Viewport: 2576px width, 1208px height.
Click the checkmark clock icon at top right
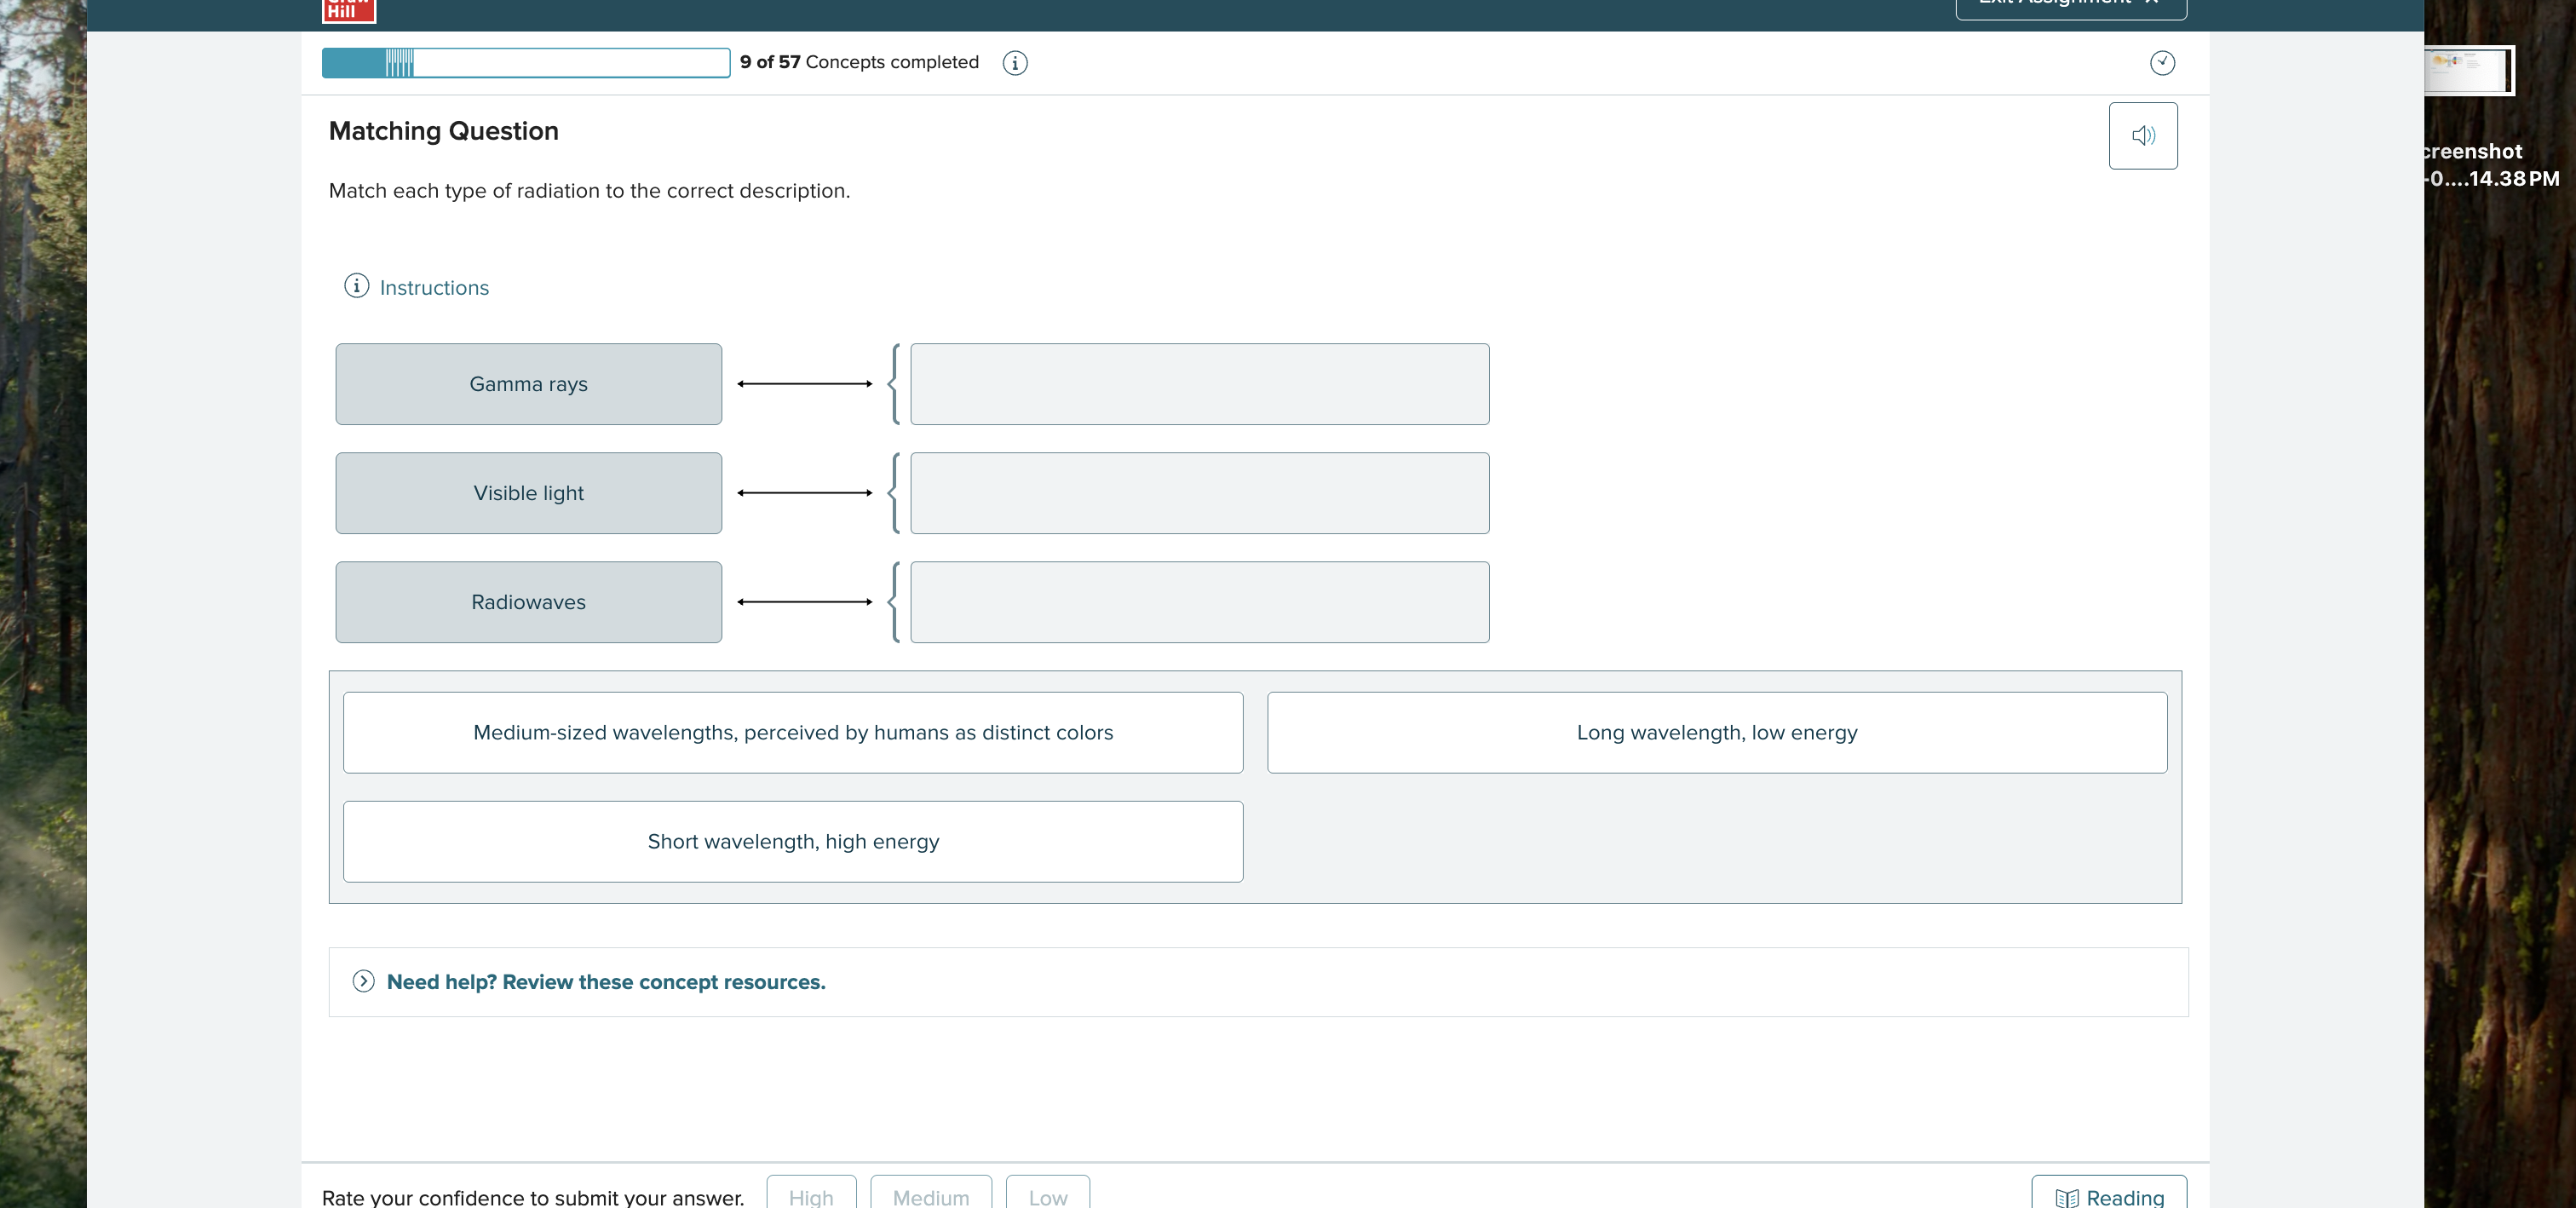click(2162, 62)
